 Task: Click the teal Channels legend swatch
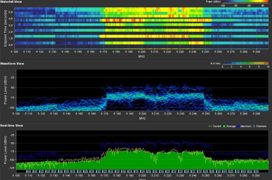point(254,126)
